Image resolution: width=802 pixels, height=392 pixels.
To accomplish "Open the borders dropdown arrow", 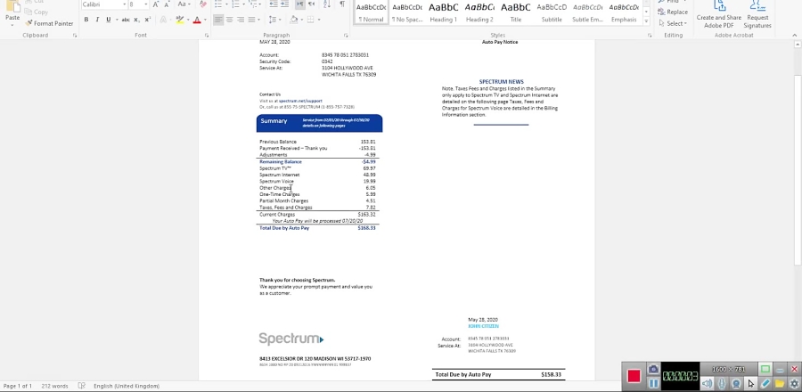I will tap(319, 20).
